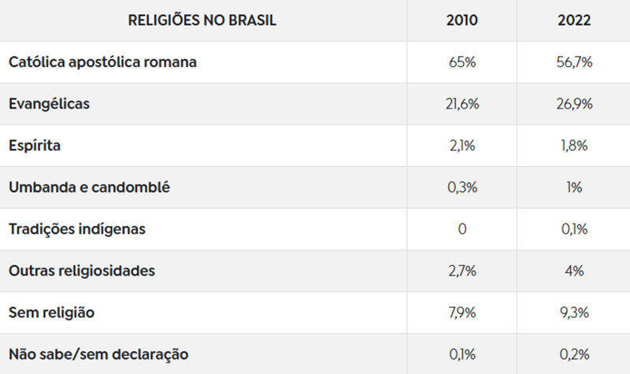Click the 9,3% value for Sem religião
Image resolution: width=630 pixels, height=374 pixels.
(574, 313)
